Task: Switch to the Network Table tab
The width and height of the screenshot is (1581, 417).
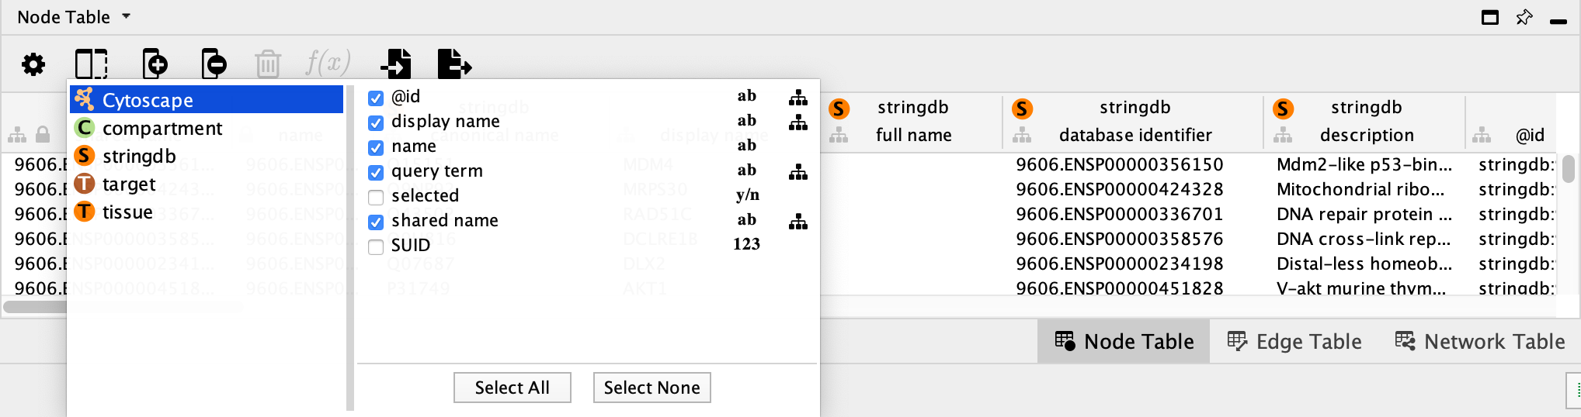Action: tap(1480, 341)
